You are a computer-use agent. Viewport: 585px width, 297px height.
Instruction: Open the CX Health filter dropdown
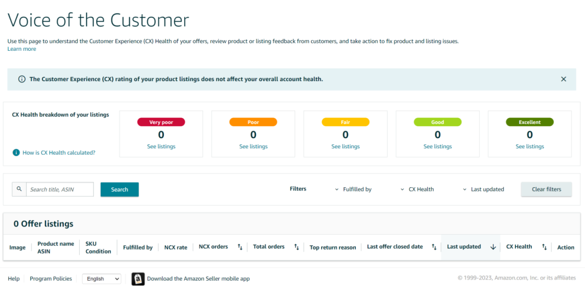pyautogui.click(x=417, y=189)
